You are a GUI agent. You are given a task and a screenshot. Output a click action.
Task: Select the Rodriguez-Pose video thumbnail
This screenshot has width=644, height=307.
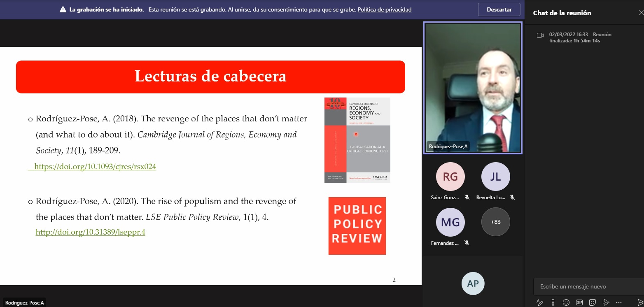(473, 88)
